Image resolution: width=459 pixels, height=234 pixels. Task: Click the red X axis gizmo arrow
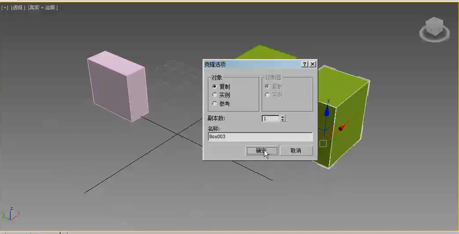pyautogui.click(x=343, y=127)
